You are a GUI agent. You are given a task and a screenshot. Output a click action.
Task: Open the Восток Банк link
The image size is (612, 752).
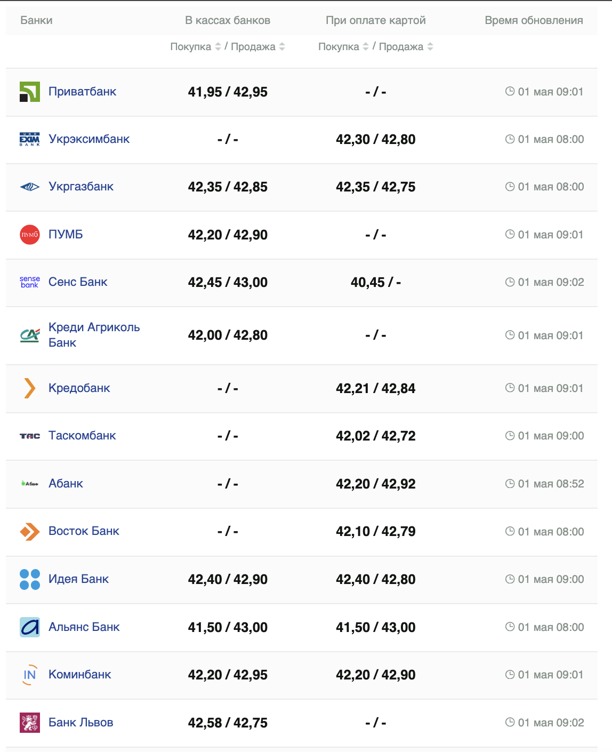pos(84,531)
